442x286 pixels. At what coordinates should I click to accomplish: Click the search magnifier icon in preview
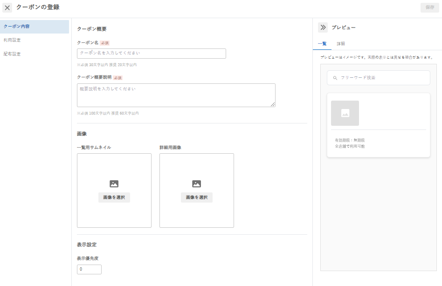tap(335, 78)
